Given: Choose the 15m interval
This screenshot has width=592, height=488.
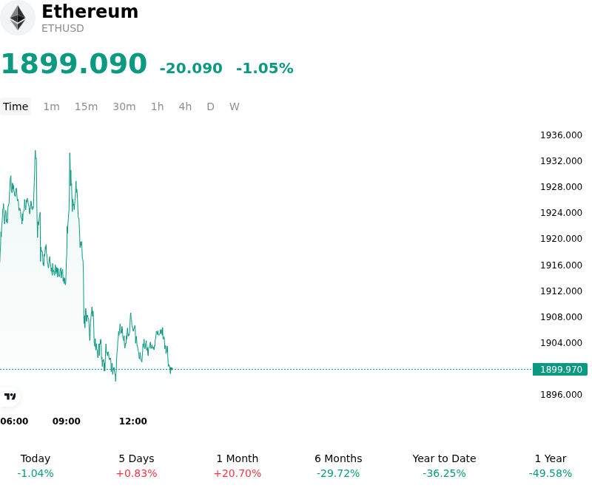Looking at the screenshot, I should pos(86,106).
